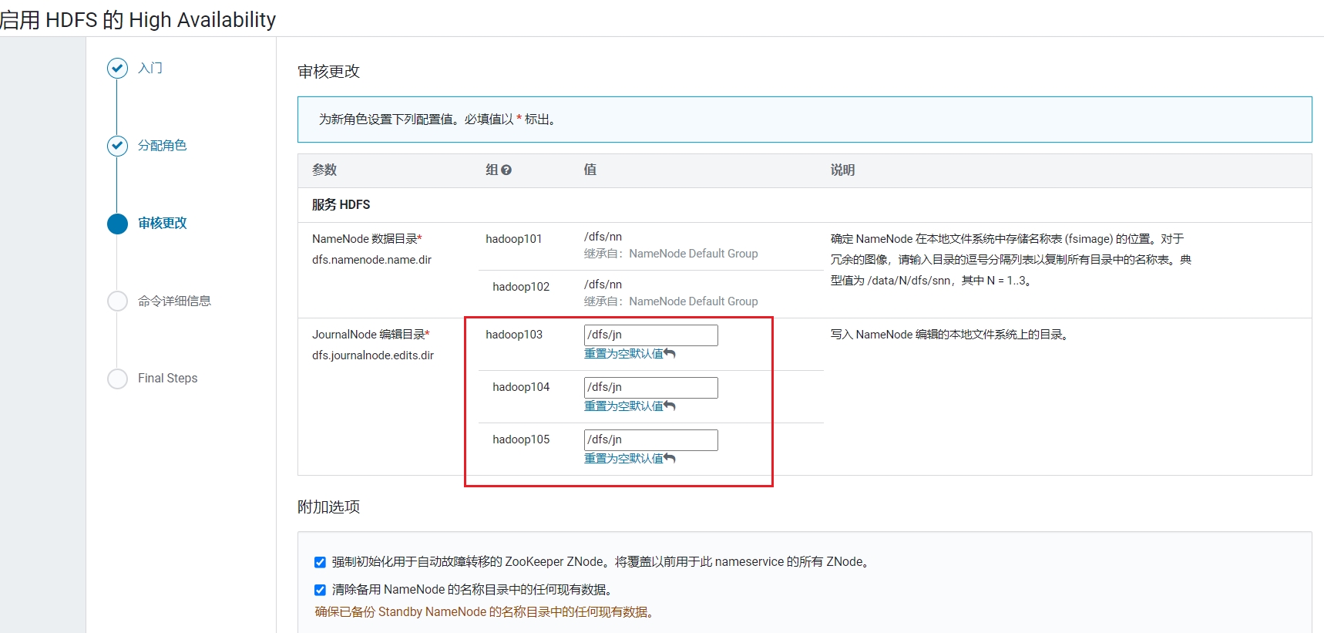Screen dimensions: 1324x633
Task: Click the Final Steps step circle
Action: coord(117,379)
